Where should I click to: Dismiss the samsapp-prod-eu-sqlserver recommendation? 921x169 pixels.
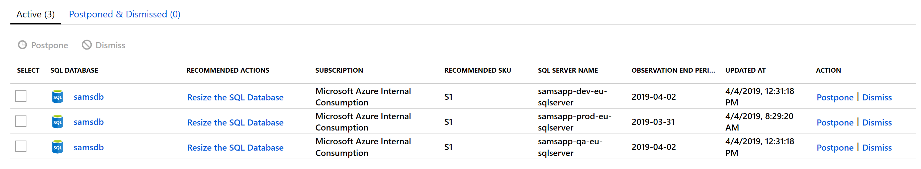tap(877, 122)
